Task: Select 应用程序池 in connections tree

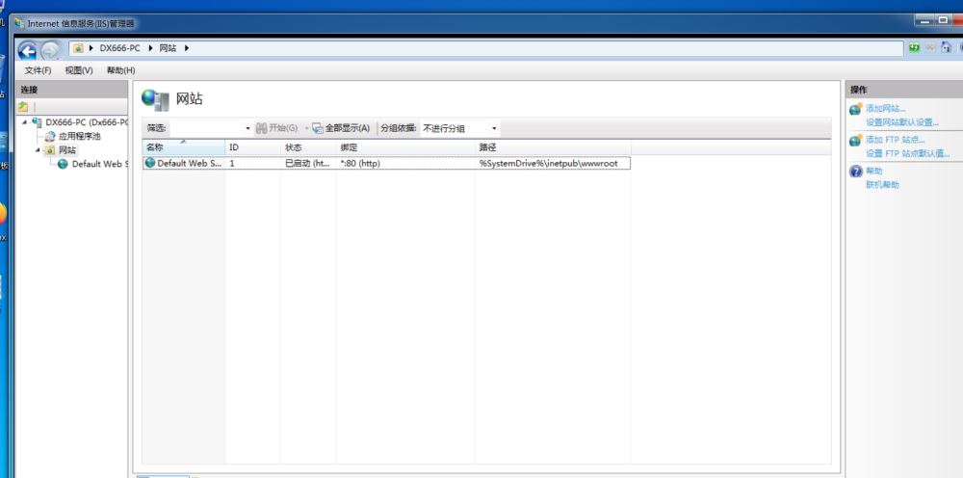Action: click(x=79, y=137)
